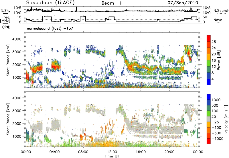
Task: Click the '60' tick on Nave axis
Action: 205,17
